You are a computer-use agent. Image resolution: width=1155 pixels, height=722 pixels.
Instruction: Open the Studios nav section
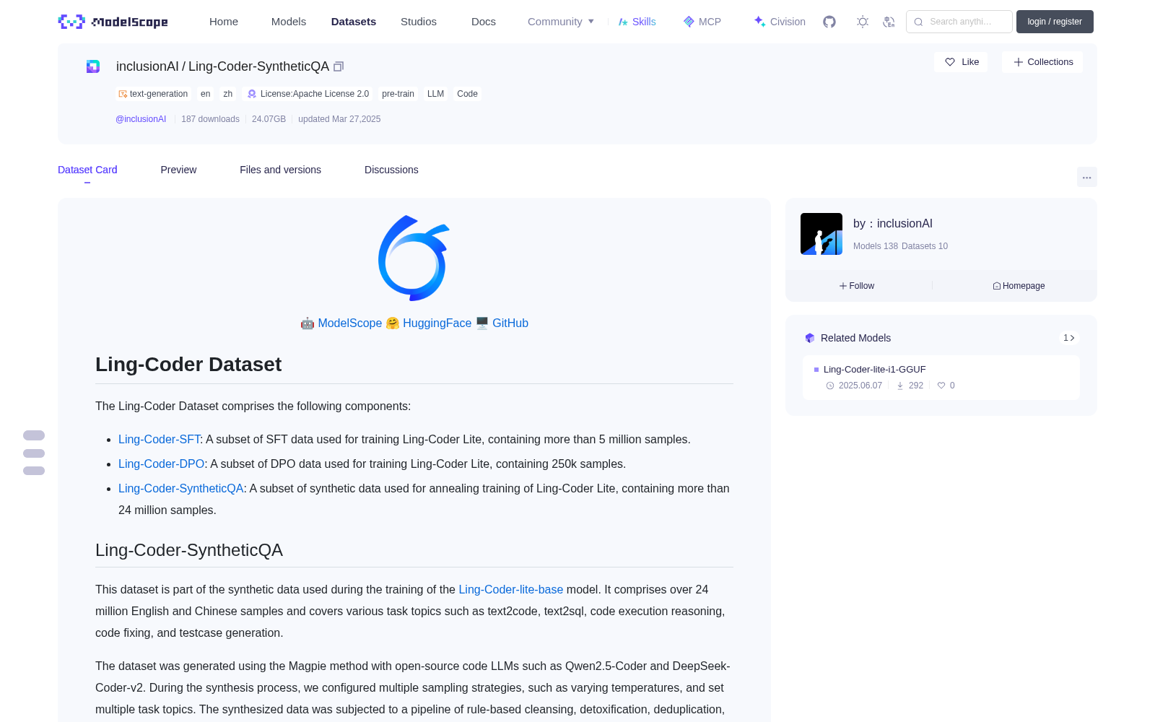pyautogui.click(x=419, y=22)
